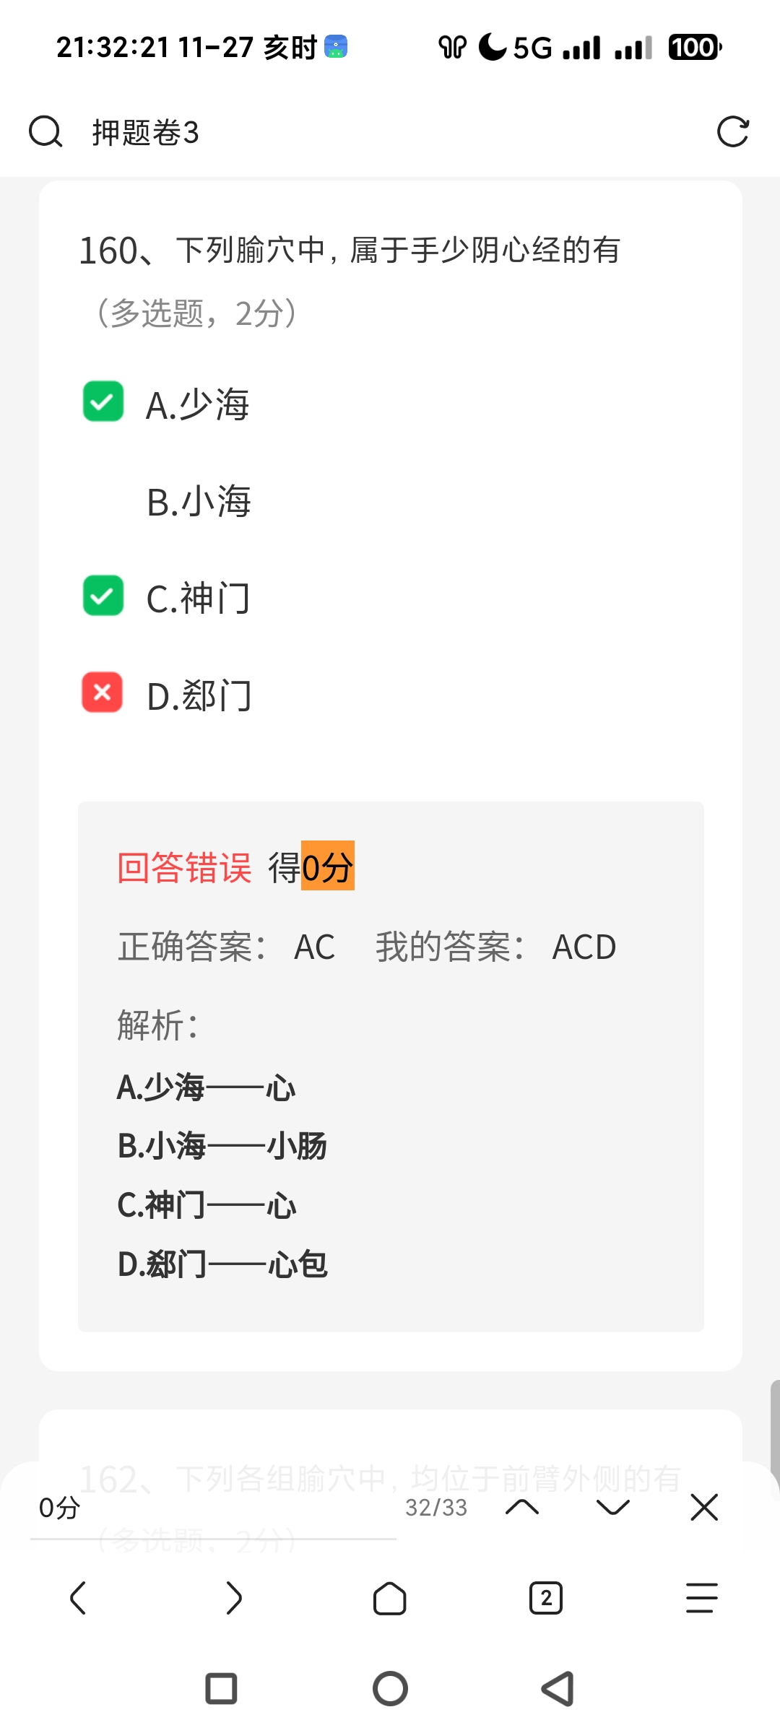Open the tabs switcher showing 2
Viewport: 780px width, 1733px height.
(546, 1597)
